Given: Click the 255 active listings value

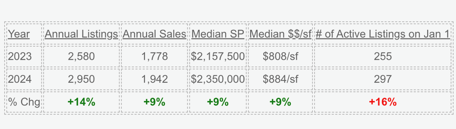Looking at the screenshot, I should (x=383, y=57).
